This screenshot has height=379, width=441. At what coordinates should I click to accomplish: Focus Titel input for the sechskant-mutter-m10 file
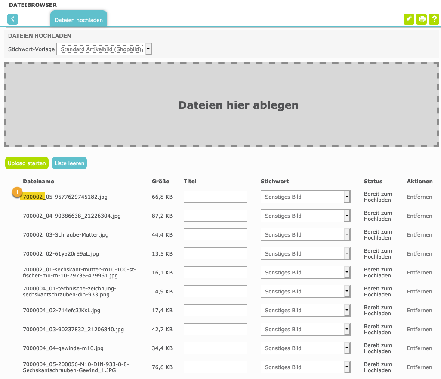point(215,273)
